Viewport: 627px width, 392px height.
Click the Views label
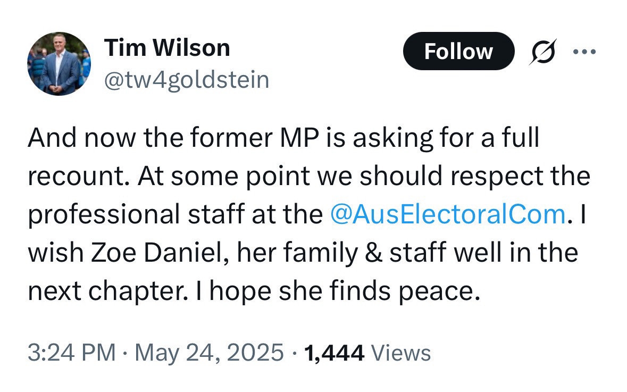400,352
